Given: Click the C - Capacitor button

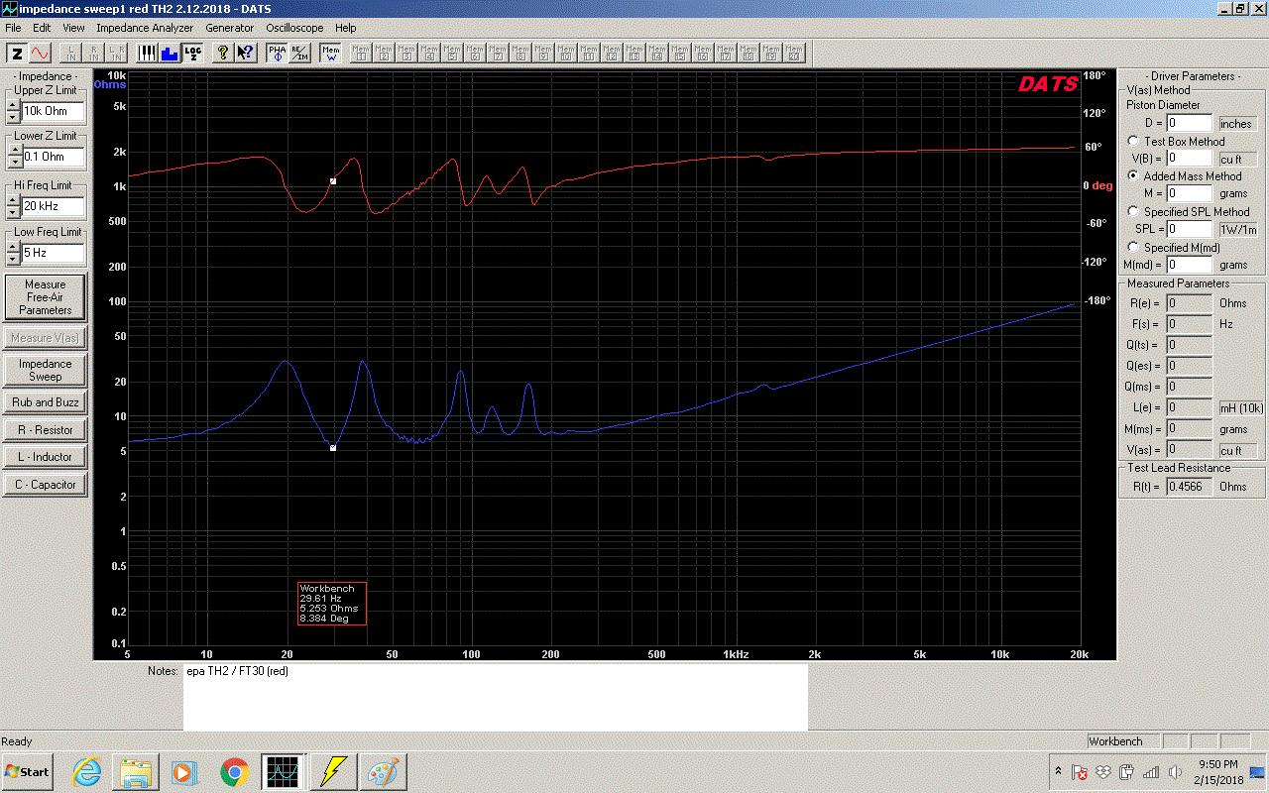Looking at the screenshot, I should tap(45, 485).
